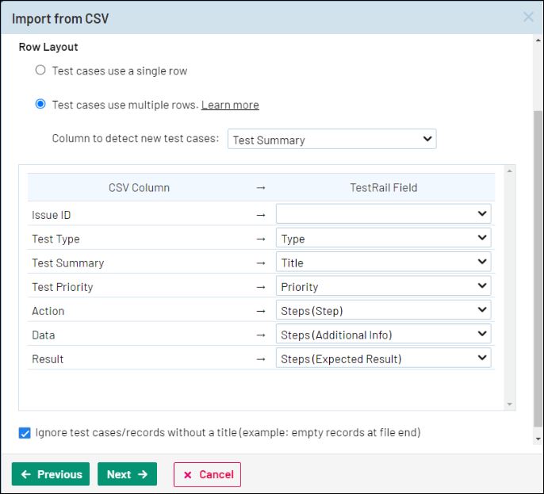This screenshot has width=544, height=494.
Task: Click the dialog's vertical scrollbar thumb
Action: (538, 270)
